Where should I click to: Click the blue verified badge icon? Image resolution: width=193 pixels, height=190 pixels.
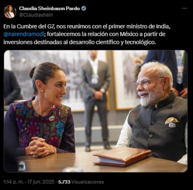pyautogui.click(x=84, y=9)
